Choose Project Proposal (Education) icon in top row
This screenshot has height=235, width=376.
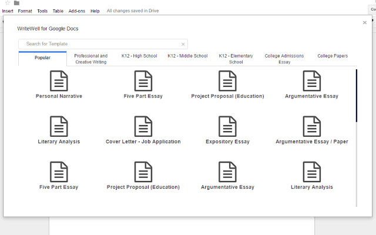coord(227,81)
